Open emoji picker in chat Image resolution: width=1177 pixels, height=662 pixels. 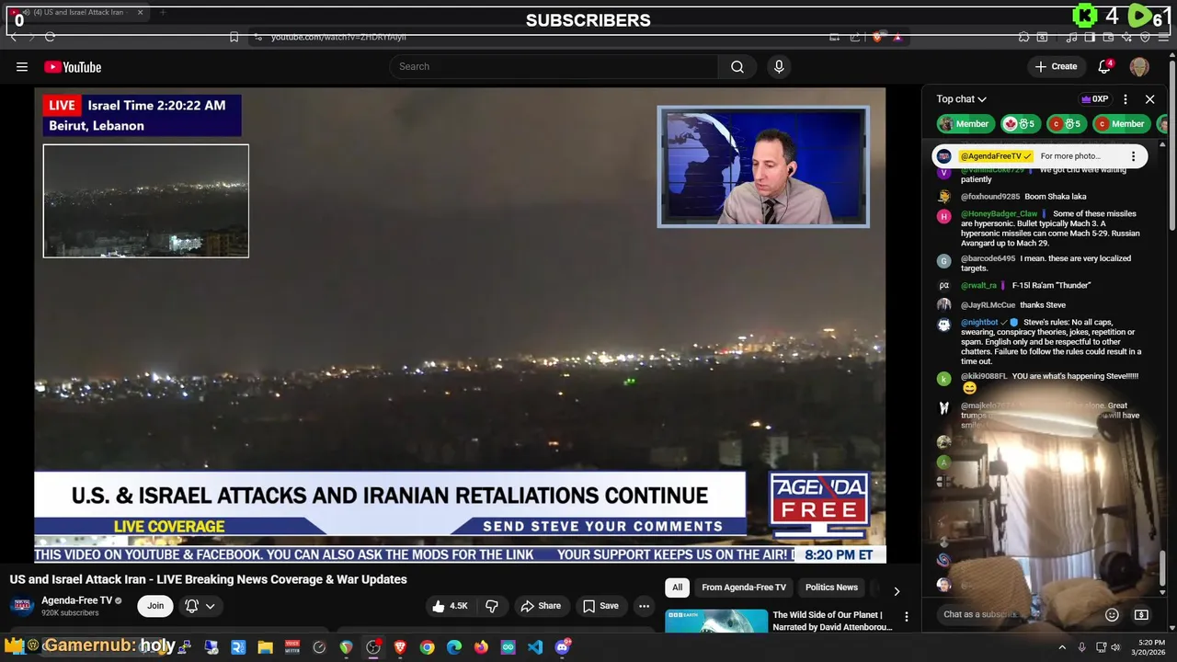click(x=1112, y=614)
